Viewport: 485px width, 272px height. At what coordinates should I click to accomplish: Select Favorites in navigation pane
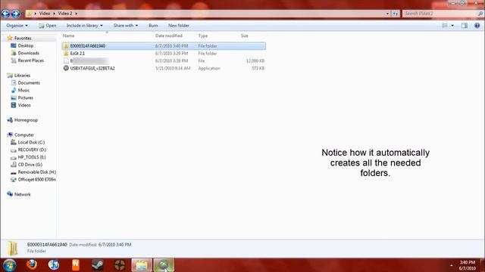click(x=23, y=39)
